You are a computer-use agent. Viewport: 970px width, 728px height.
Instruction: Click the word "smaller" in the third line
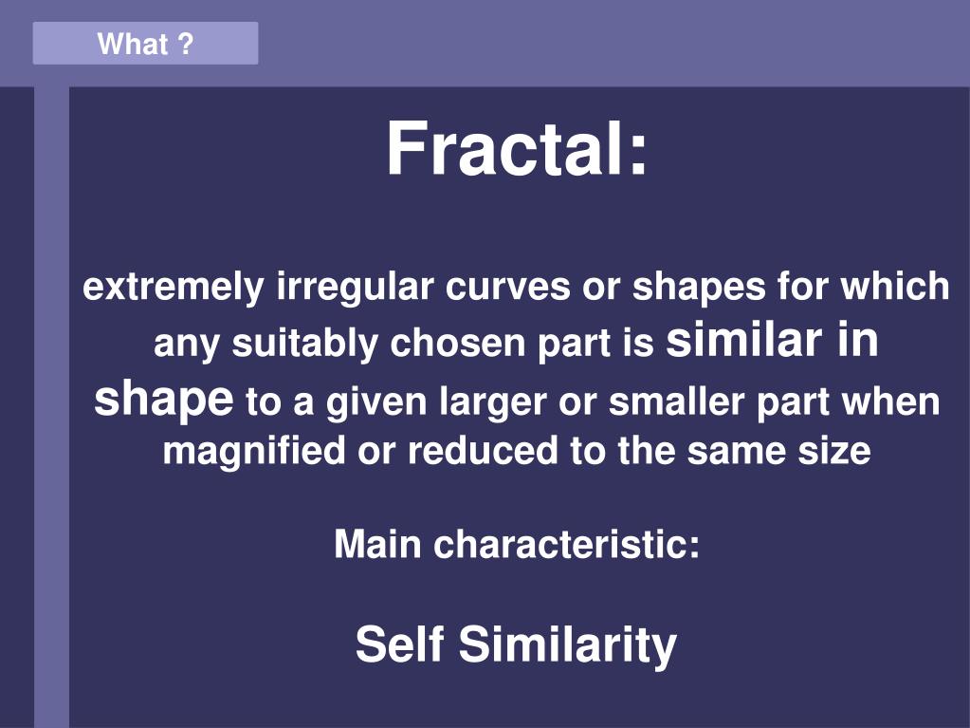[x=676, y=401]
